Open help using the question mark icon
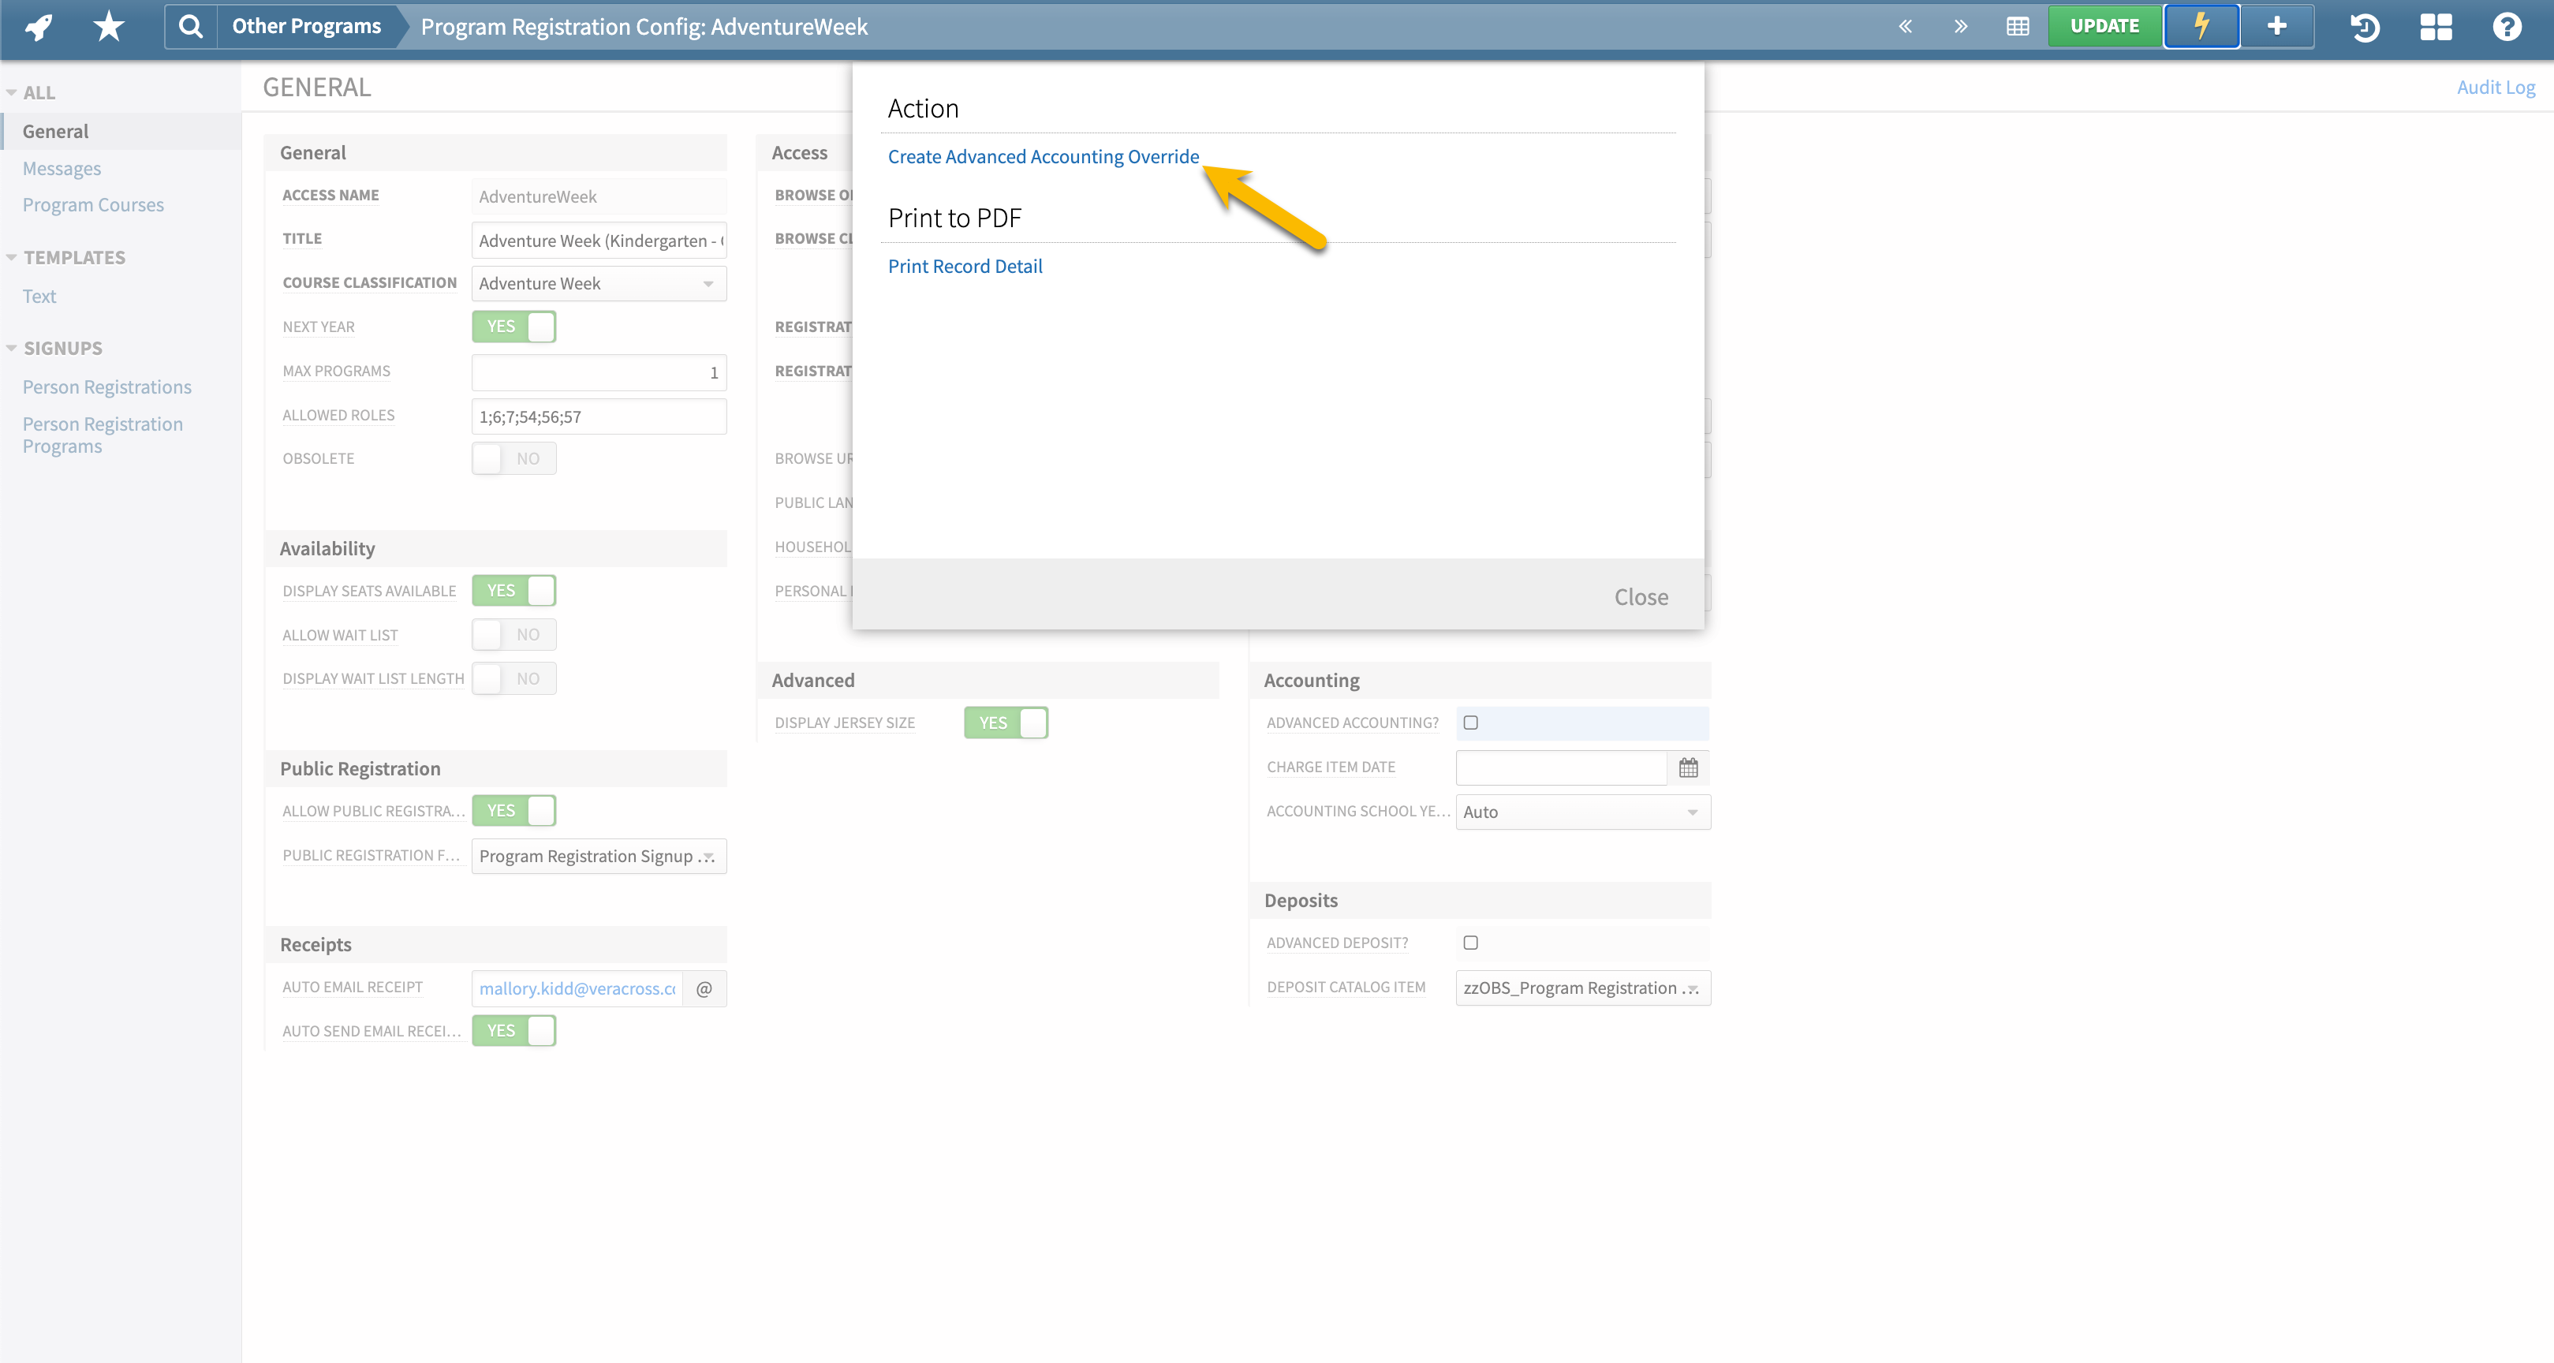This screenshot has width=2554, height=1363. point(2507,27)
